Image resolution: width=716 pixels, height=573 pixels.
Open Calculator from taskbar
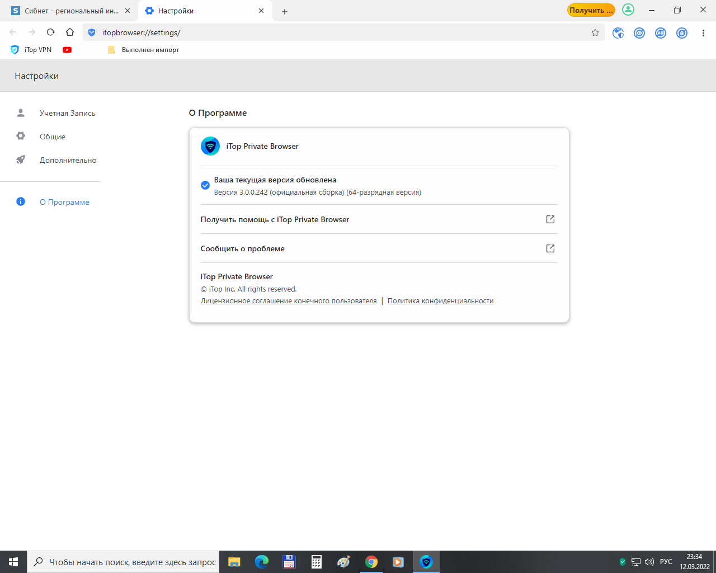coord(317,562)
